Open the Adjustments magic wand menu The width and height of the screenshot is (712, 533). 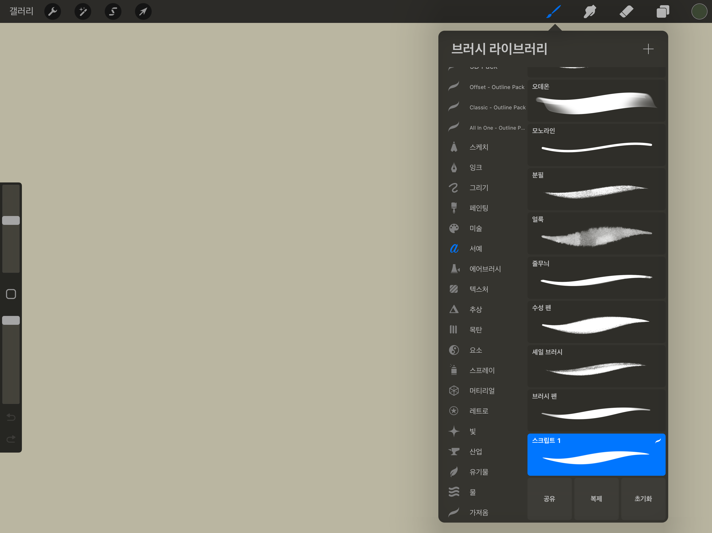[x=83, y=11]
